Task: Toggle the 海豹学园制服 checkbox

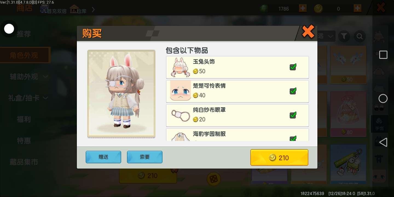Action: coord(293,138)
